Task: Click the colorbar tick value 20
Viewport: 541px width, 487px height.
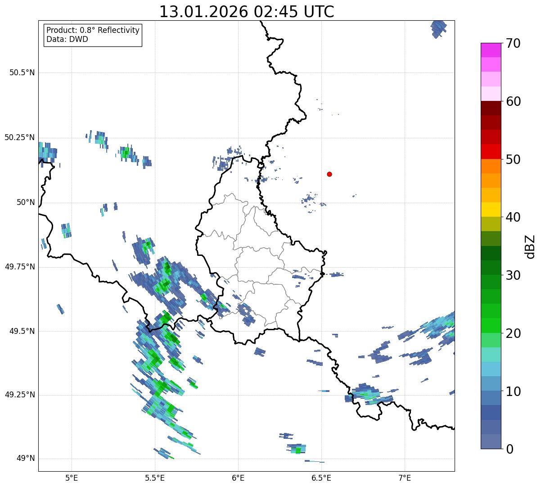Action: 513,333
